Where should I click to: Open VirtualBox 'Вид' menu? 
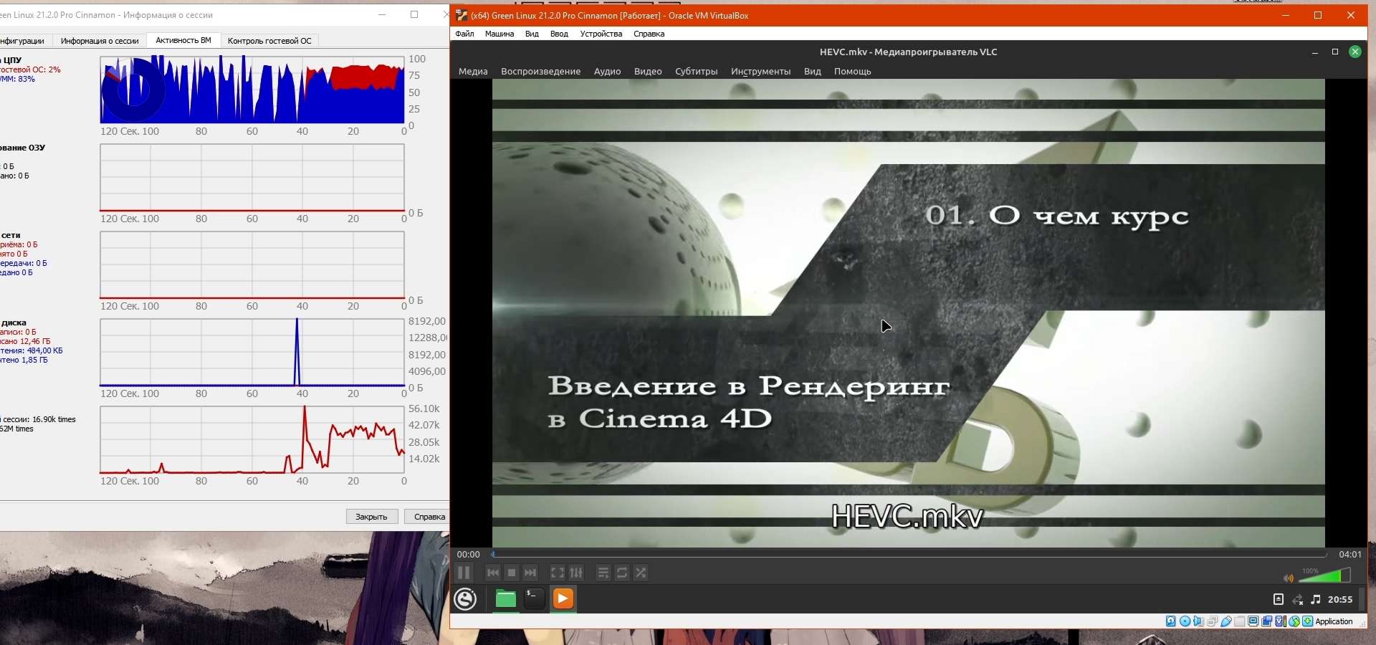[532, 34]
